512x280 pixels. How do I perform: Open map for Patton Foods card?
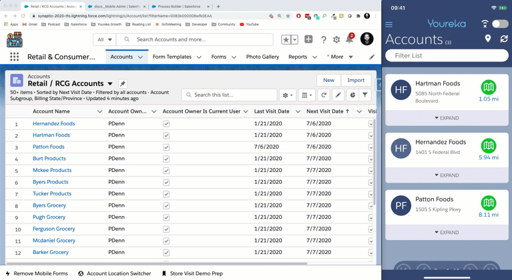(x=489, y=203)
